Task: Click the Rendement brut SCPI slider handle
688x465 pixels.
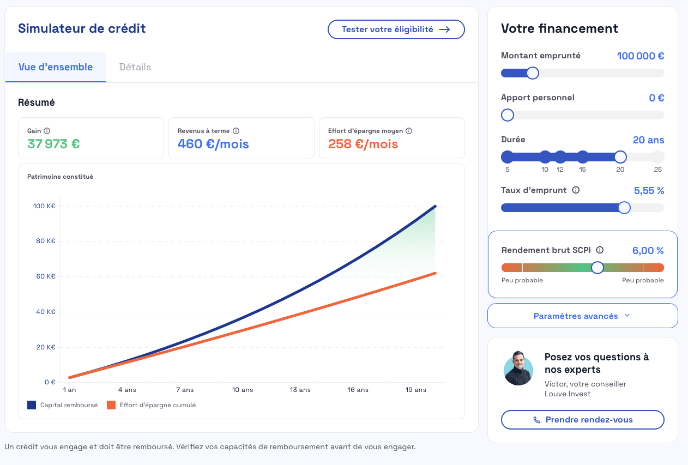Action: tap(598, 268)
